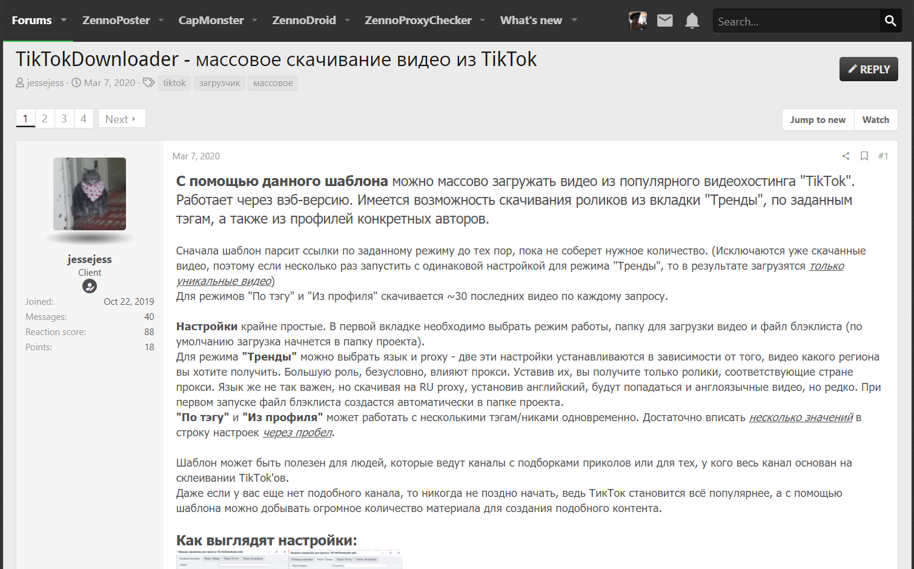Select page 1 in pagination
Image resolution: width=914 pixels, height=569 pixels.
click(25, 119)
